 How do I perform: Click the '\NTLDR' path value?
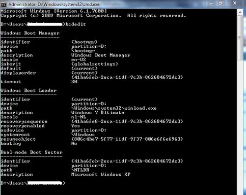click(x=80, y=170)
